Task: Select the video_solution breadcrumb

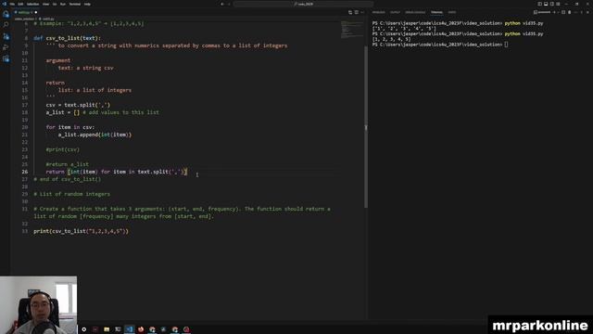Action: (24, 19)
